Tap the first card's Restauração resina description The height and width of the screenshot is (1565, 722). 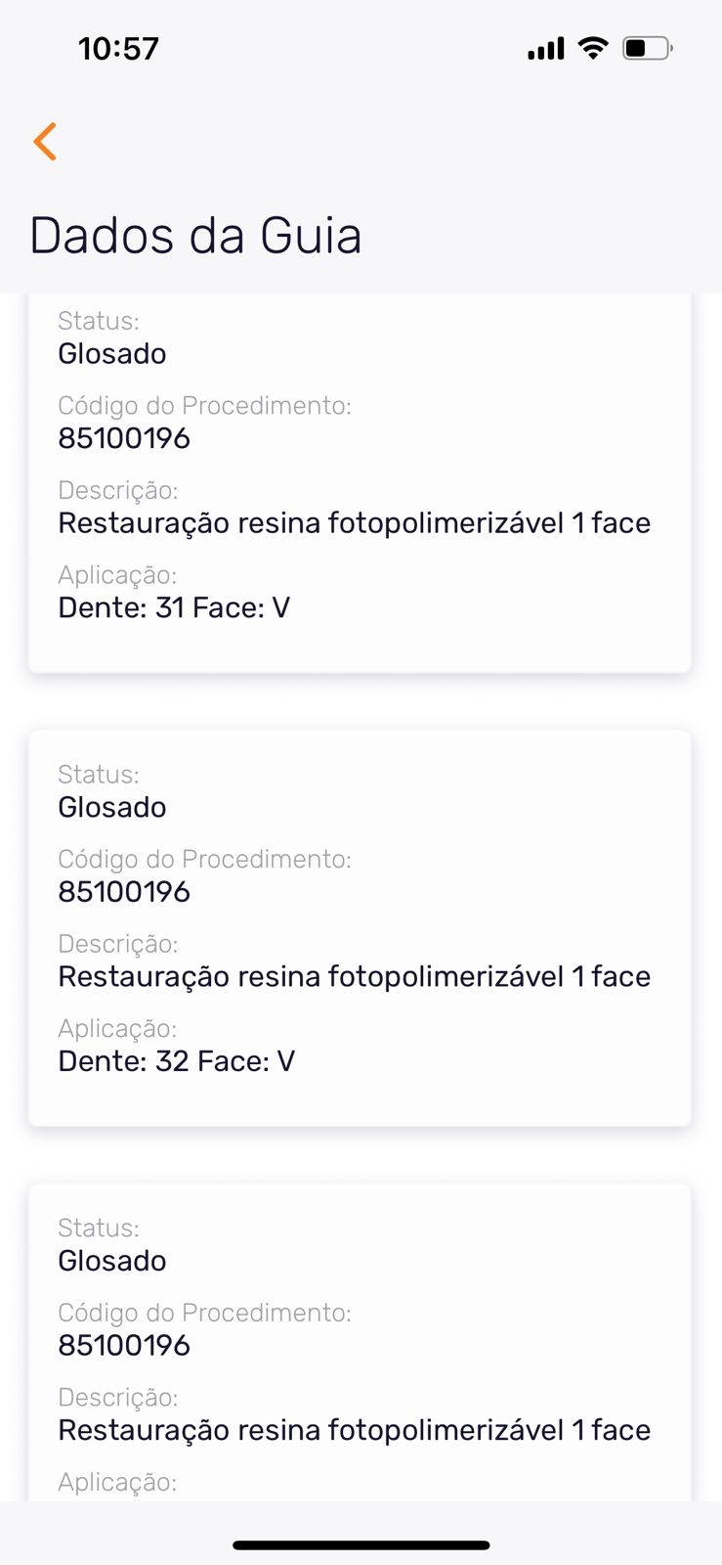click(354, 523)
